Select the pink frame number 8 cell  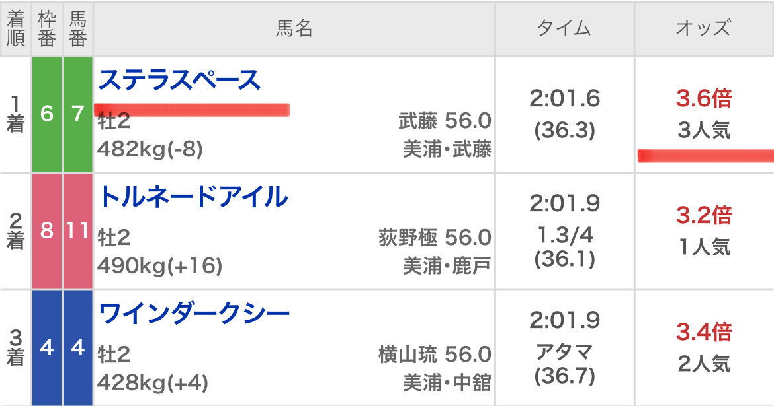pos(46,231)
